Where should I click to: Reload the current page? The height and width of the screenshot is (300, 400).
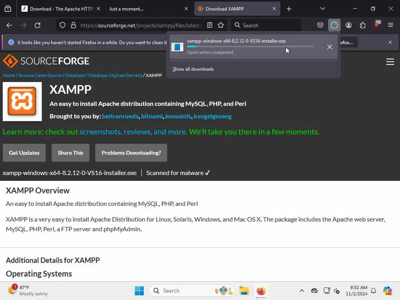pos(37,25)
